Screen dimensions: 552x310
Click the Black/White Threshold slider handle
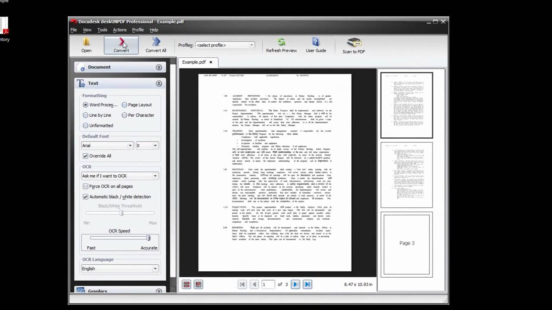(121, 213)
